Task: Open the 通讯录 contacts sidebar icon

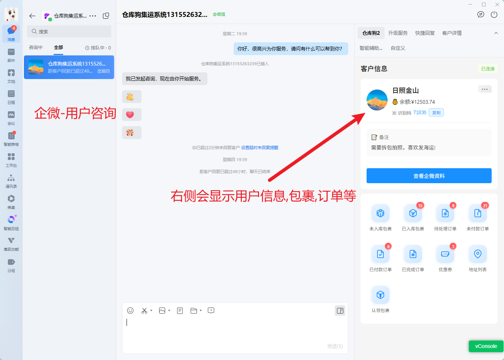Action: tap(11, 181)
